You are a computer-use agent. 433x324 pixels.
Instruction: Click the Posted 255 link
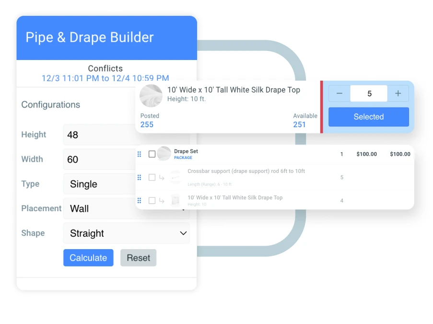(147, 124)
